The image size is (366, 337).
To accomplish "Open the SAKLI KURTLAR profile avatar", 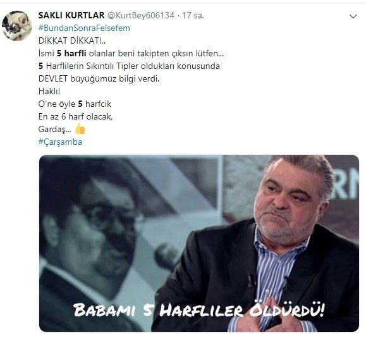I will coord(17,26).
